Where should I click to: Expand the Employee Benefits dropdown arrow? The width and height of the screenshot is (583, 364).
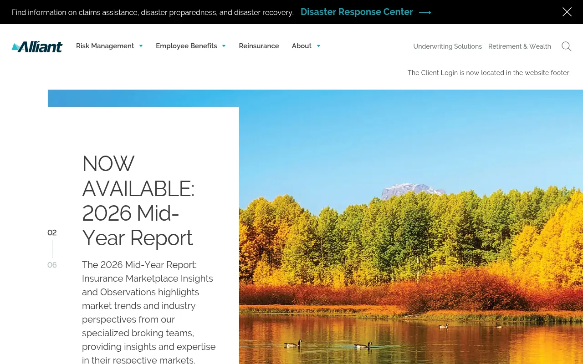pos(224,46)
